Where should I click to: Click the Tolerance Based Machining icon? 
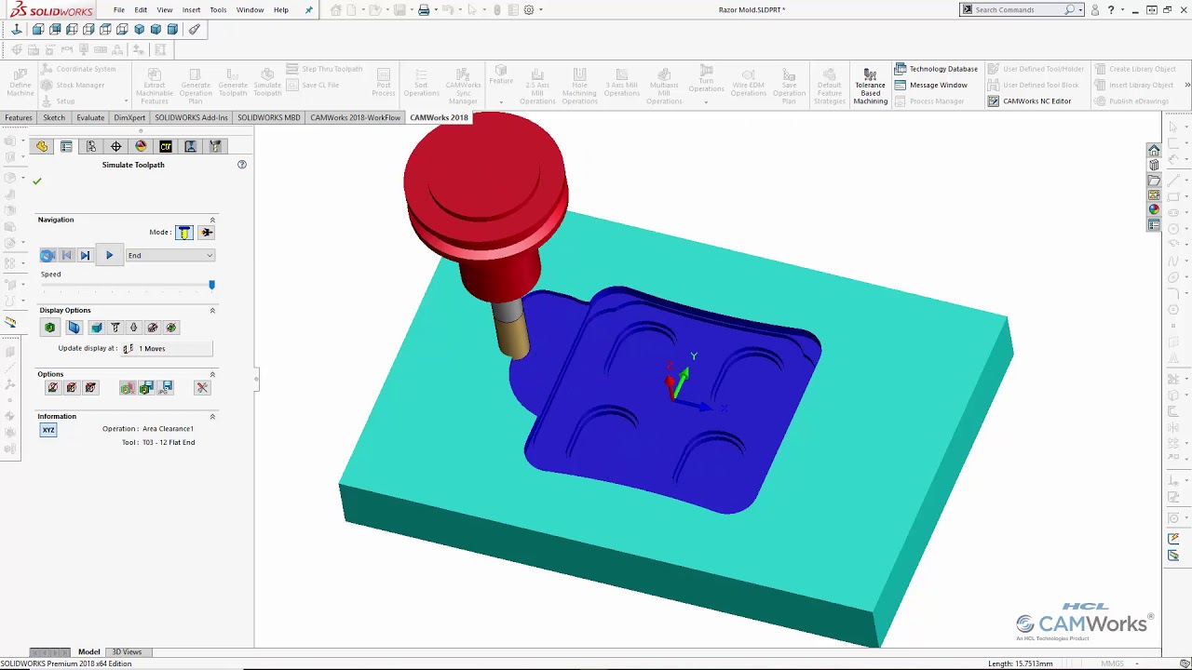point(870,86)
